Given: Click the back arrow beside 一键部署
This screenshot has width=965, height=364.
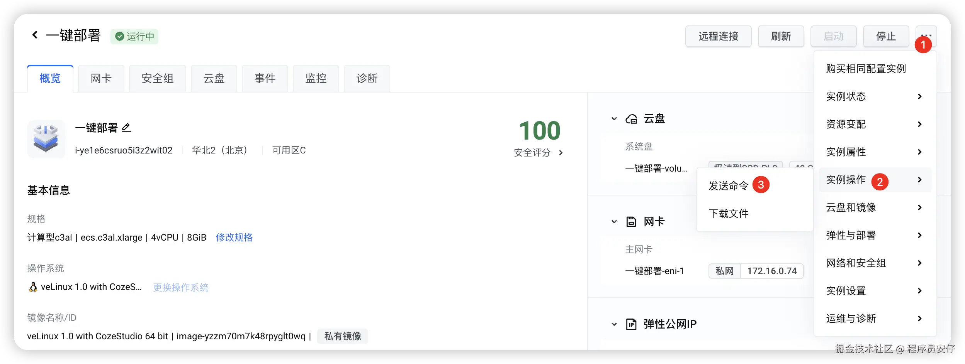Looking at the screenshot, I should pyautogui.click(x=35, y=35).
